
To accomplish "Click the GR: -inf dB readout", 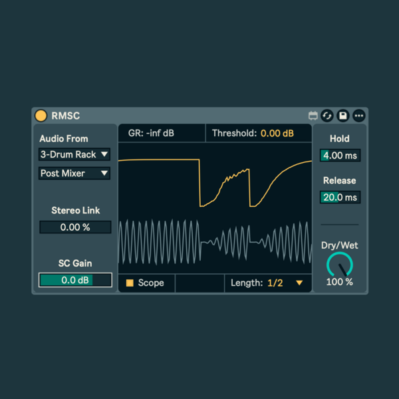I will (151, 133).
